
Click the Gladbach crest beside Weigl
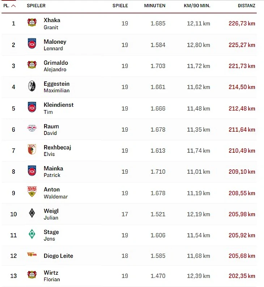(x=32, y=213)
